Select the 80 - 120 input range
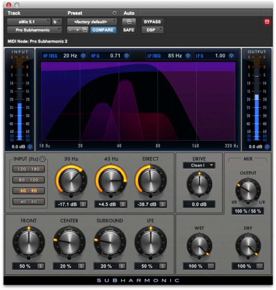The image size is (276, 290). click(28, 180)
